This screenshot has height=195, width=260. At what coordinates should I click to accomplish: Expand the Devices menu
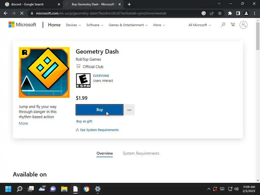point(73,25)
